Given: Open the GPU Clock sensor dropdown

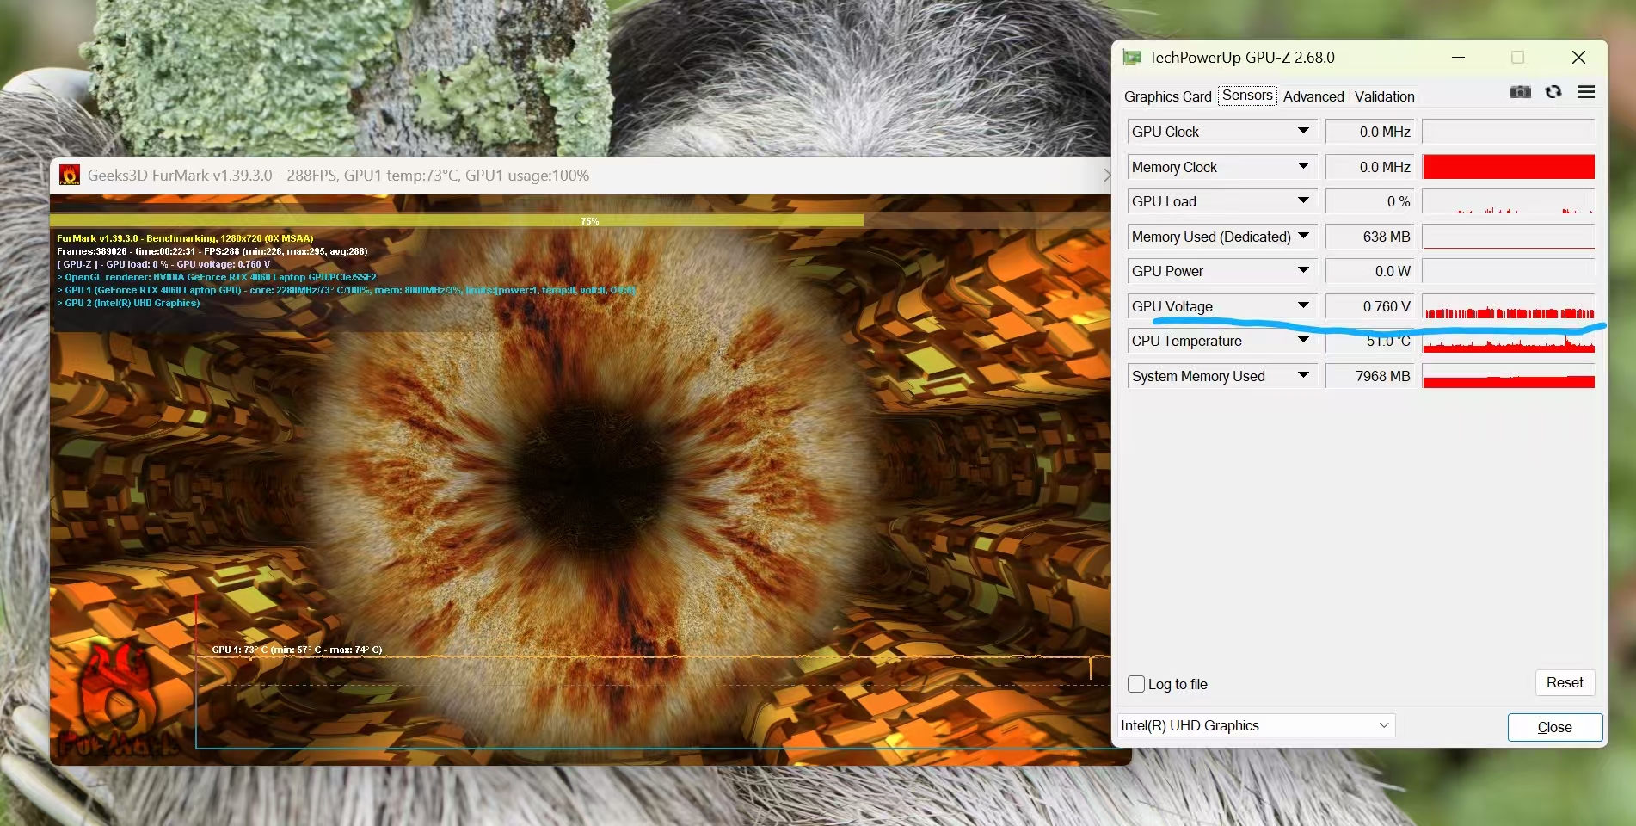Looking at the screenshot, I should 1304,131.
